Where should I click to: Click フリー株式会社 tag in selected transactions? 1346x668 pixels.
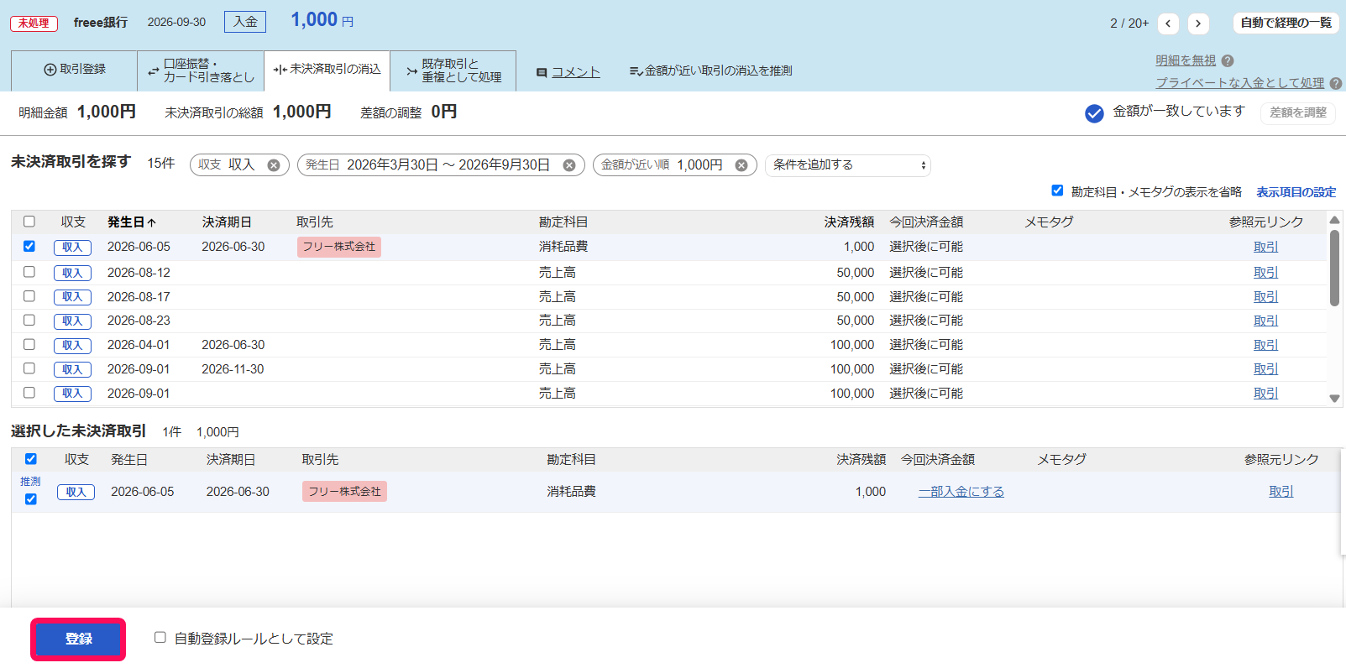coord(344,492)
